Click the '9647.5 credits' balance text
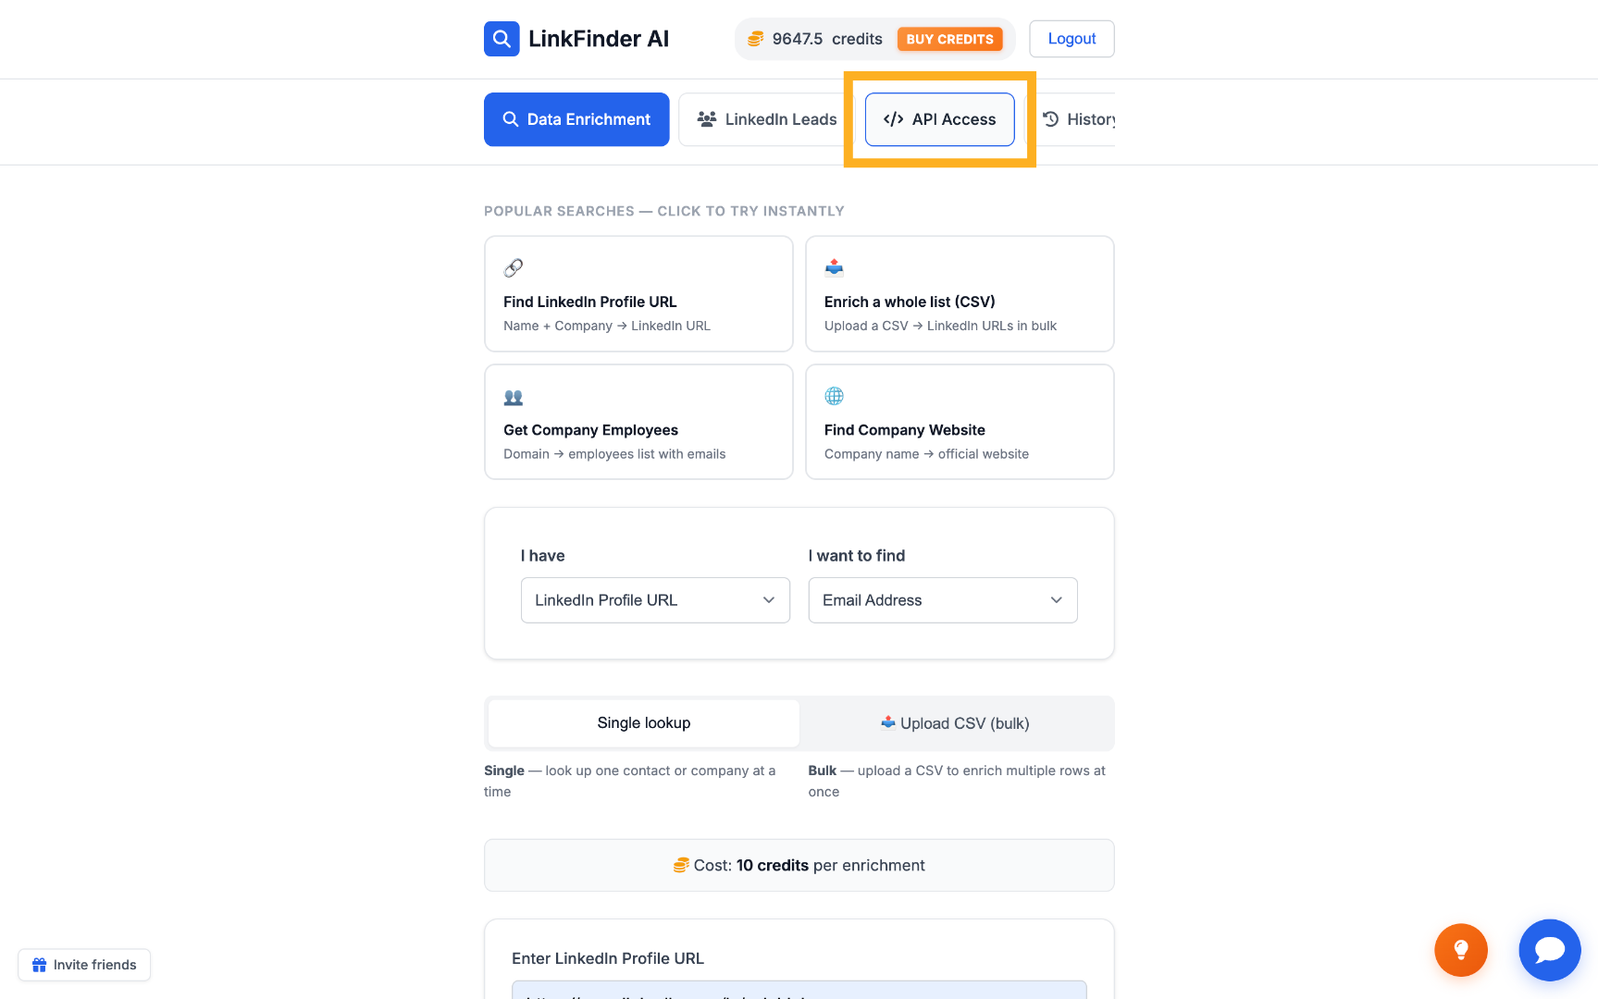The image size is (1598, 999). tap(827, 39)
